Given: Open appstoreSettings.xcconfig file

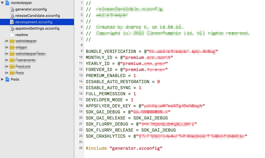Looking at the screenshot, I should pyautogui.click(x=37, y=28).
